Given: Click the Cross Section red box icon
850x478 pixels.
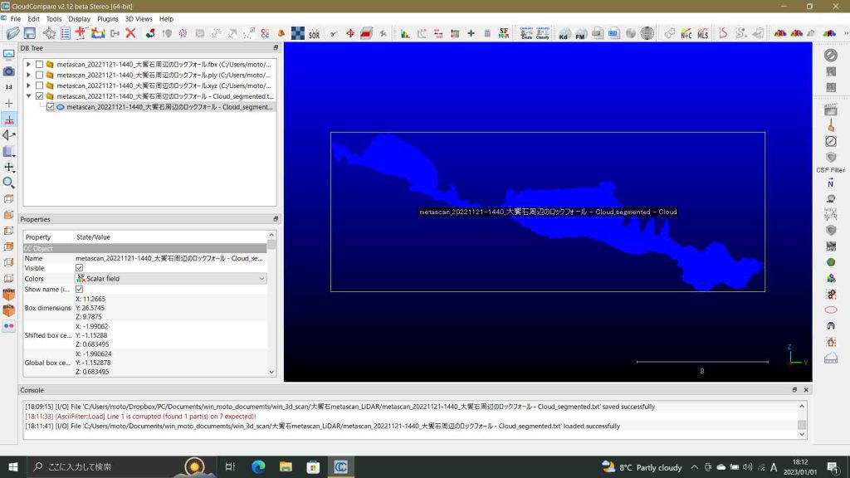Looking at the screenshot, I should (366, 33).
